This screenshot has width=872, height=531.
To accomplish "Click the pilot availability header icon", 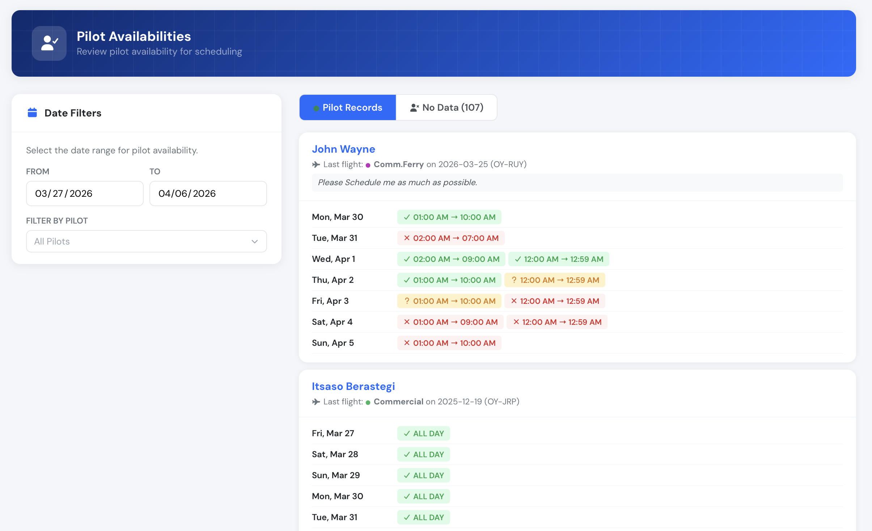I will (49, 43).
